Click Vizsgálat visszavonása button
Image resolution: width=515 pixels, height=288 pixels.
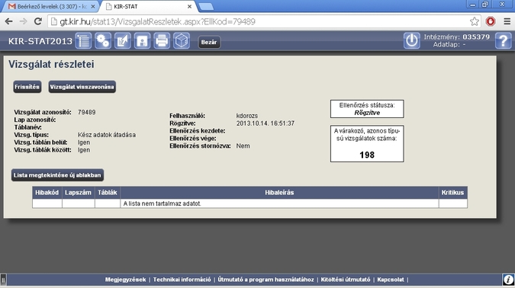coord(82,87)
